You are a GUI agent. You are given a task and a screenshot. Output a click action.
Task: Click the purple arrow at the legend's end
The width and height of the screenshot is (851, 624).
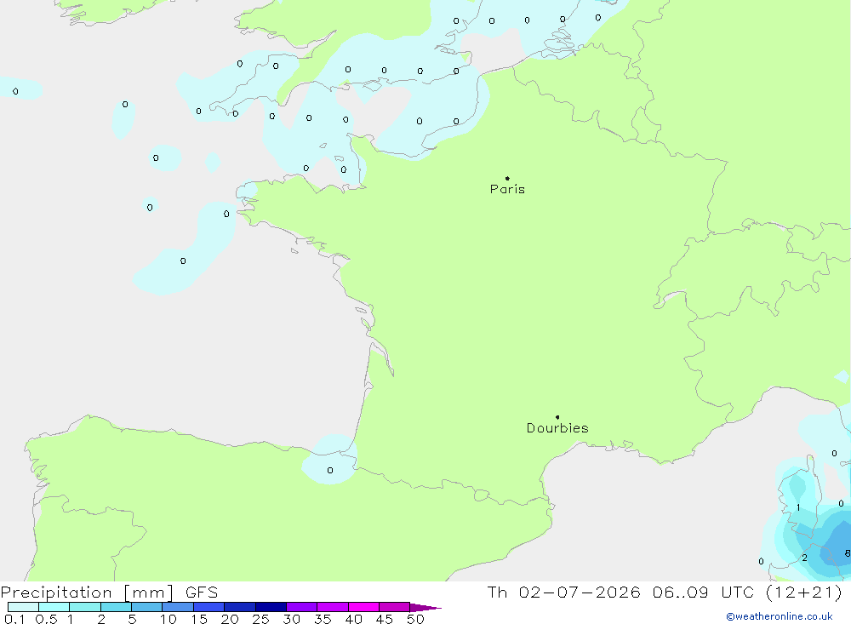[x=425, y=608]
